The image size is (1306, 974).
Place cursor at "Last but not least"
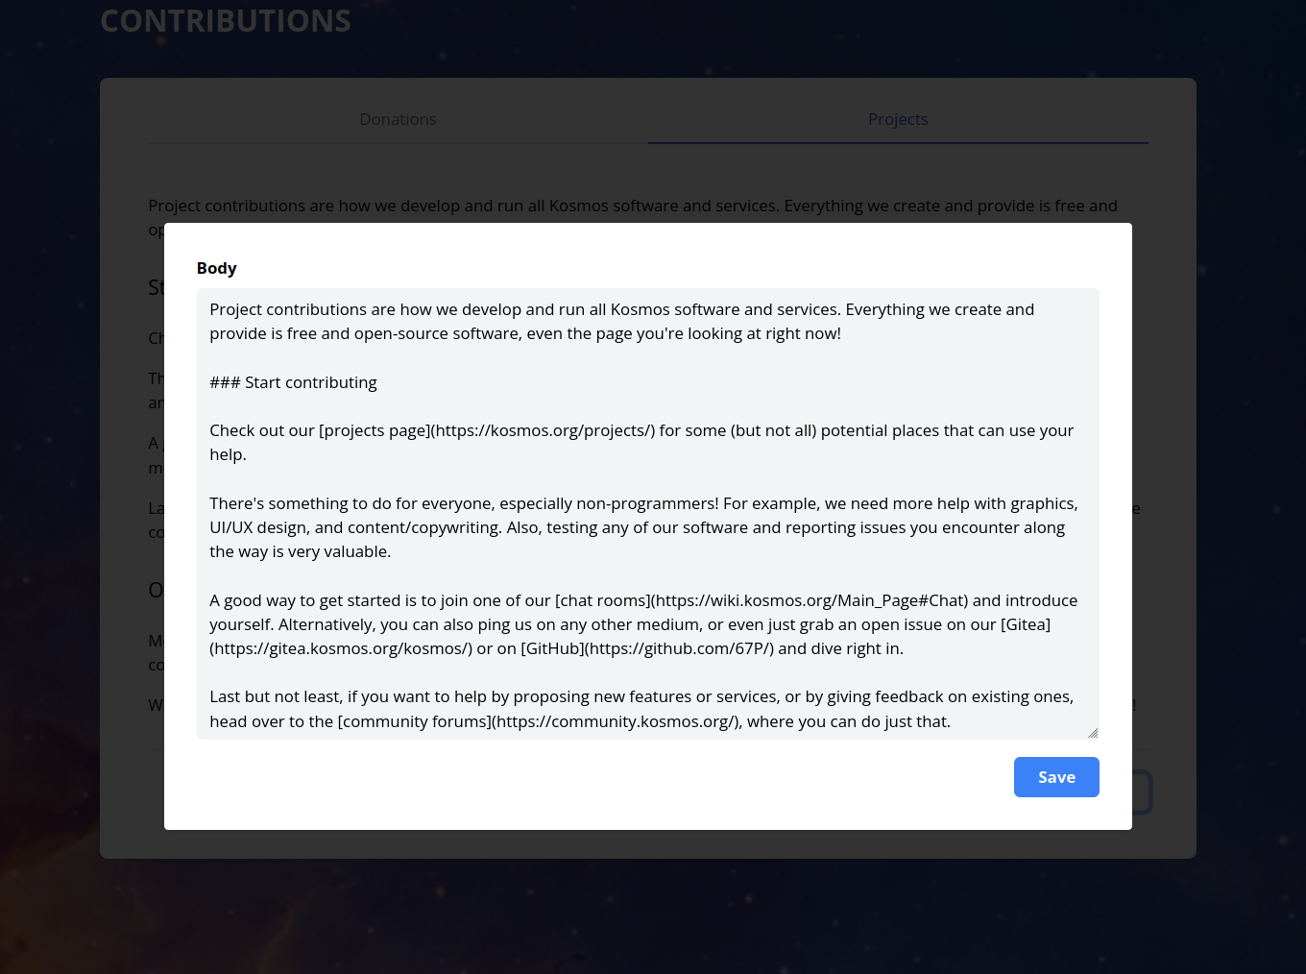[x=273, y=696]
